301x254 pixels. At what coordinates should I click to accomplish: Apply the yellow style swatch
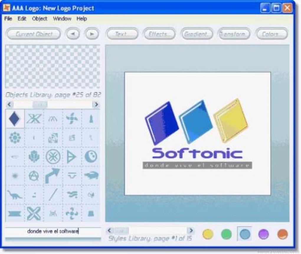pyautogui.click(x=208, y=234)
